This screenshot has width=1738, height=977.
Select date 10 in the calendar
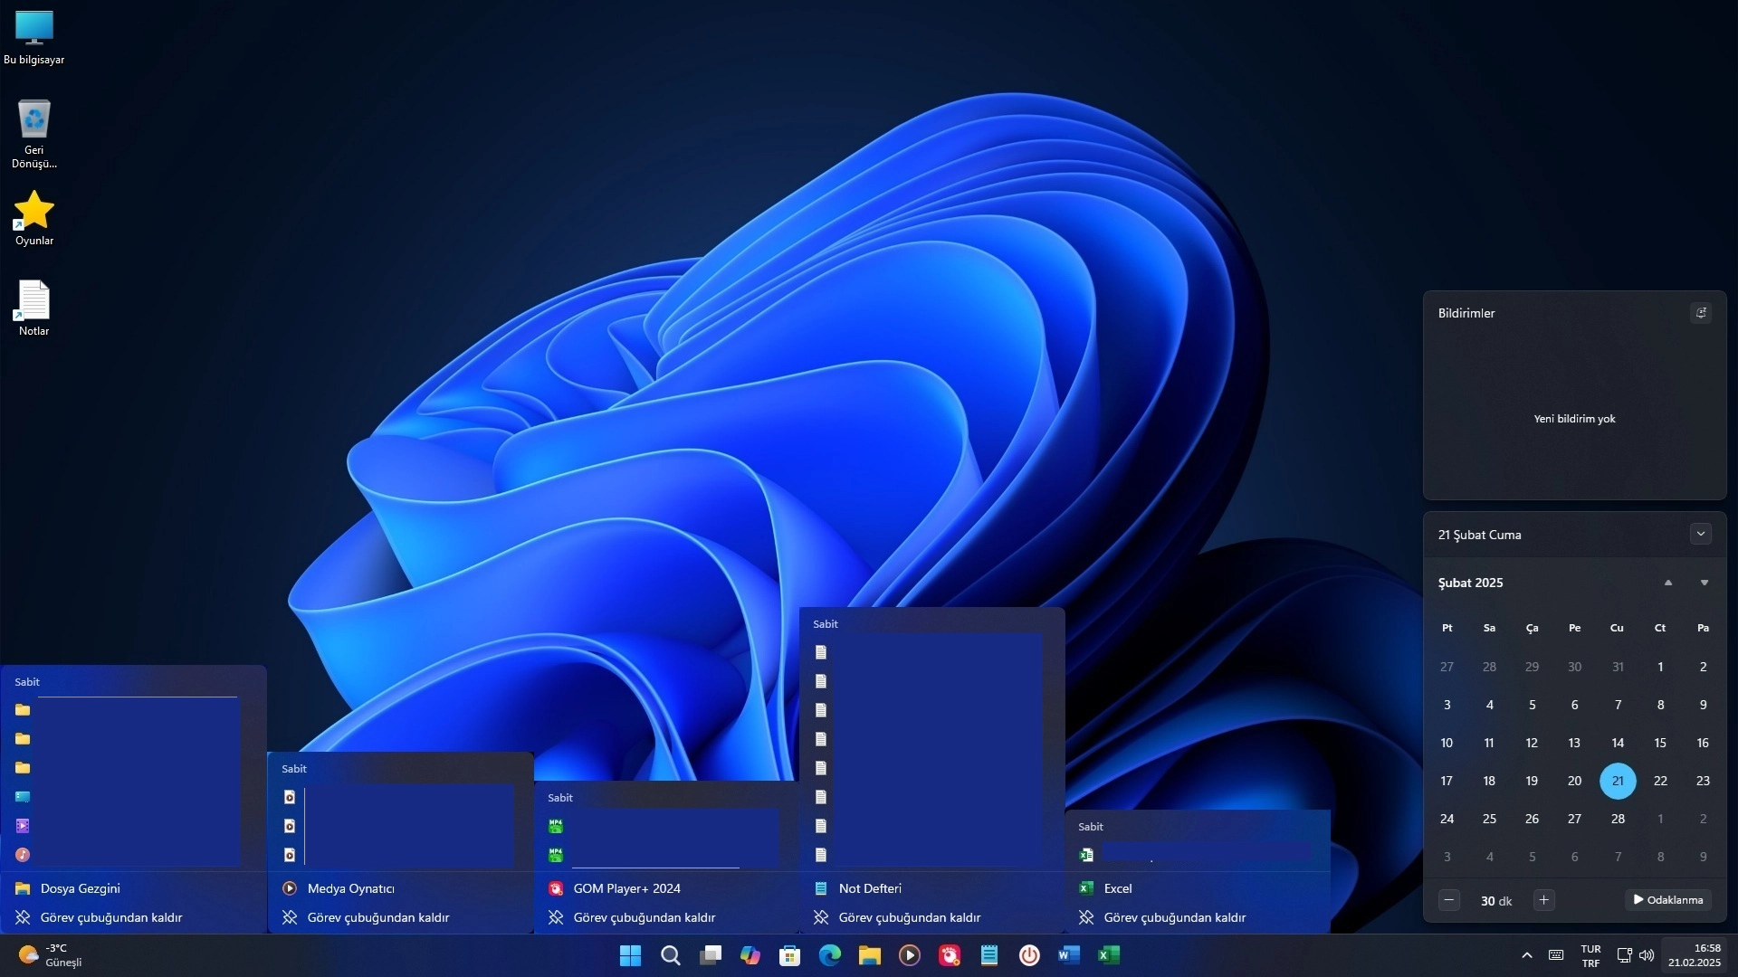pyautogui.click(x=1447, y=743)
